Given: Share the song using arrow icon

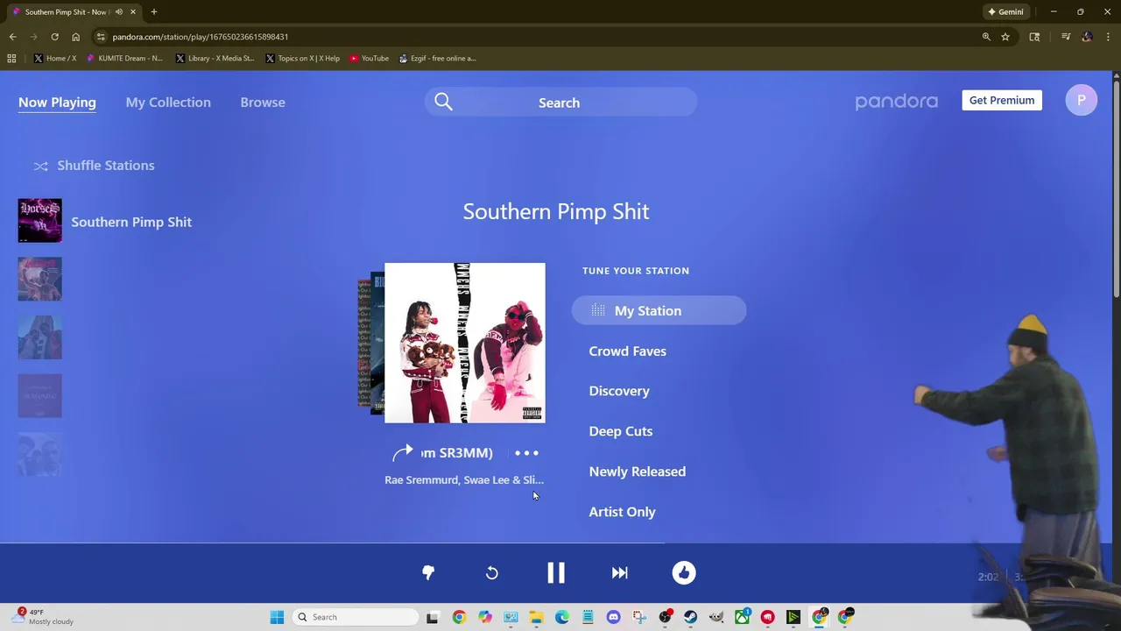Looking at the screenshot, I should coord(402,452).
